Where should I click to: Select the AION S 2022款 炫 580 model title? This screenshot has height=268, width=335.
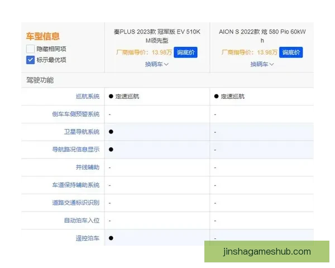pyautogui.click(x=262, y=36)
